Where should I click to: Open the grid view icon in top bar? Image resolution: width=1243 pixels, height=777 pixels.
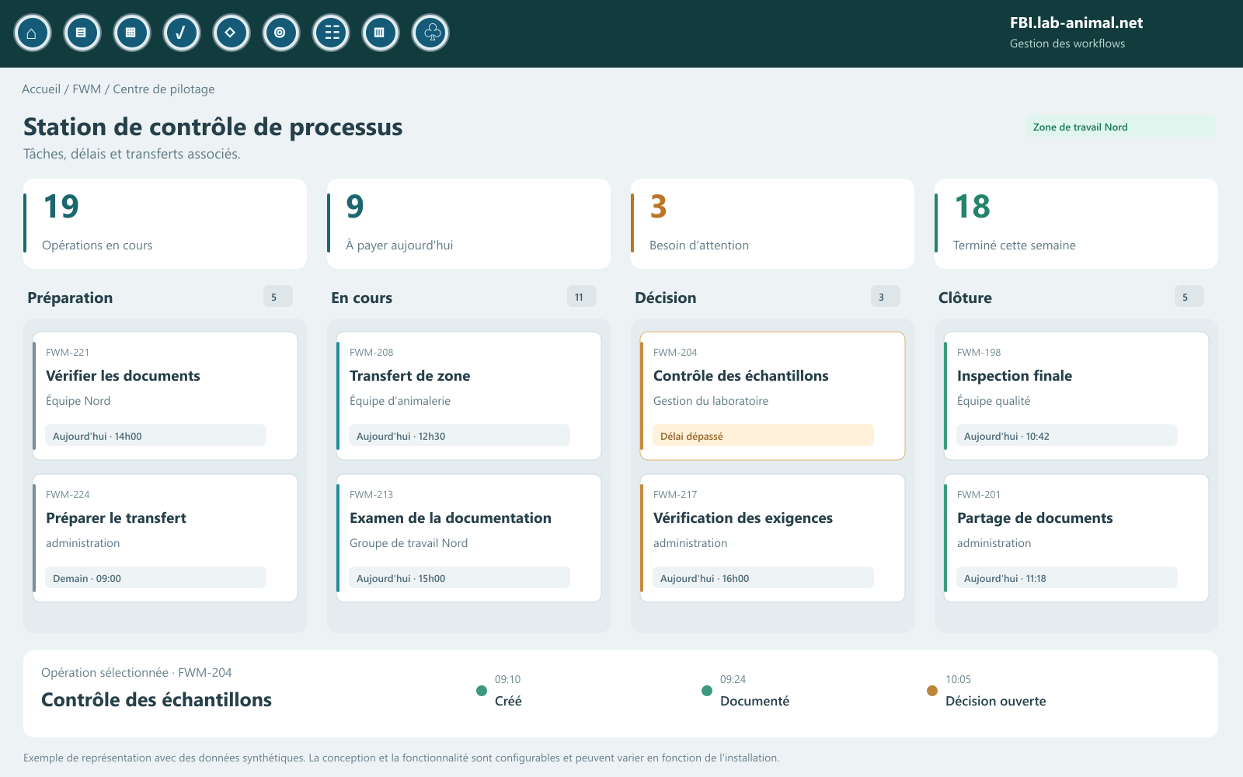132,33
